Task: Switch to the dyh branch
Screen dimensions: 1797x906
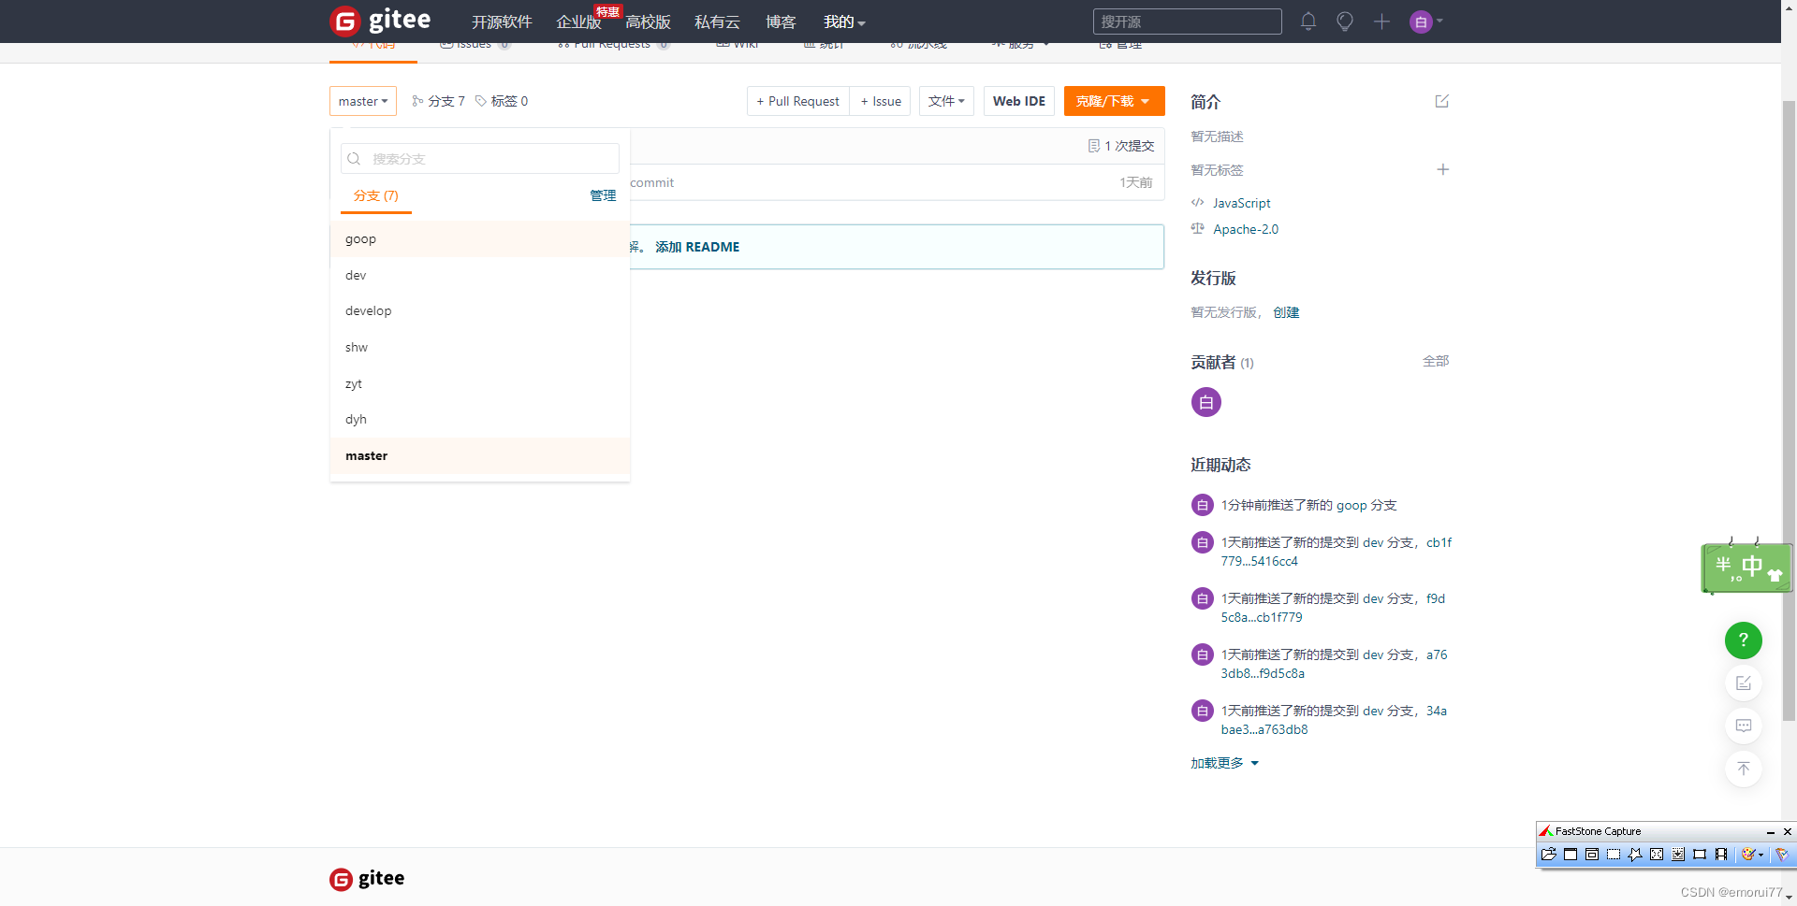Action: pos(479,420)
